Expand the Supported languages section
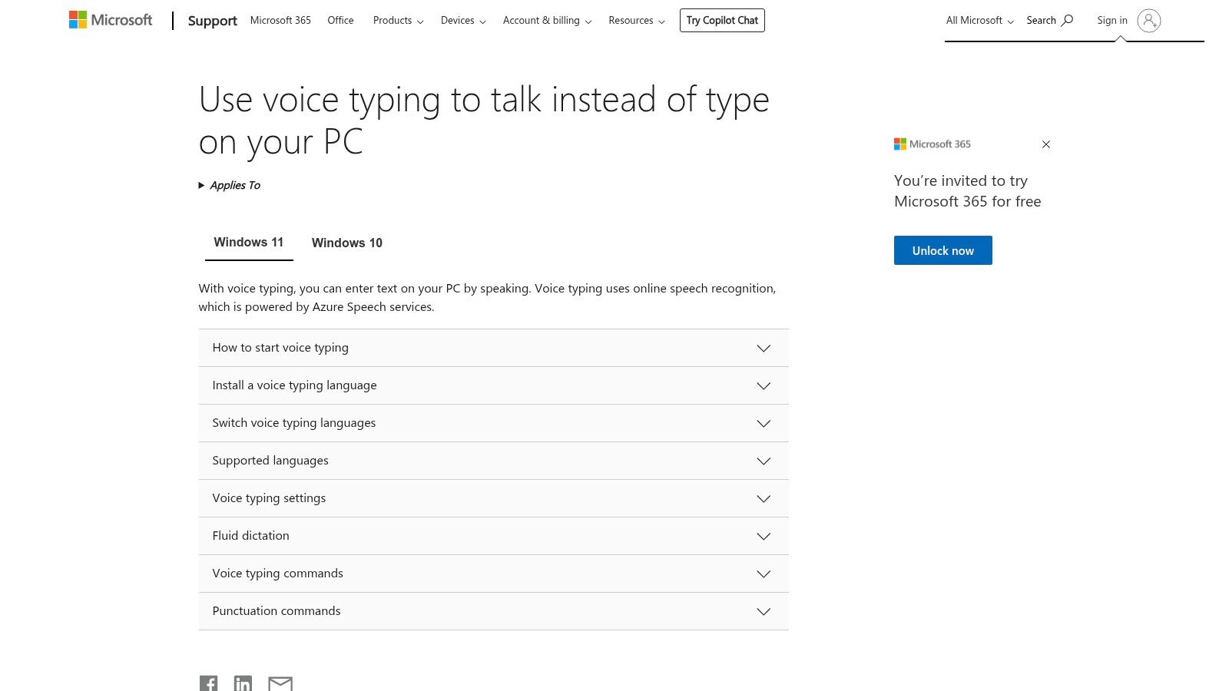Image resolution: width=1229 pixels, height=691 pixels. (x=493, y=460)
